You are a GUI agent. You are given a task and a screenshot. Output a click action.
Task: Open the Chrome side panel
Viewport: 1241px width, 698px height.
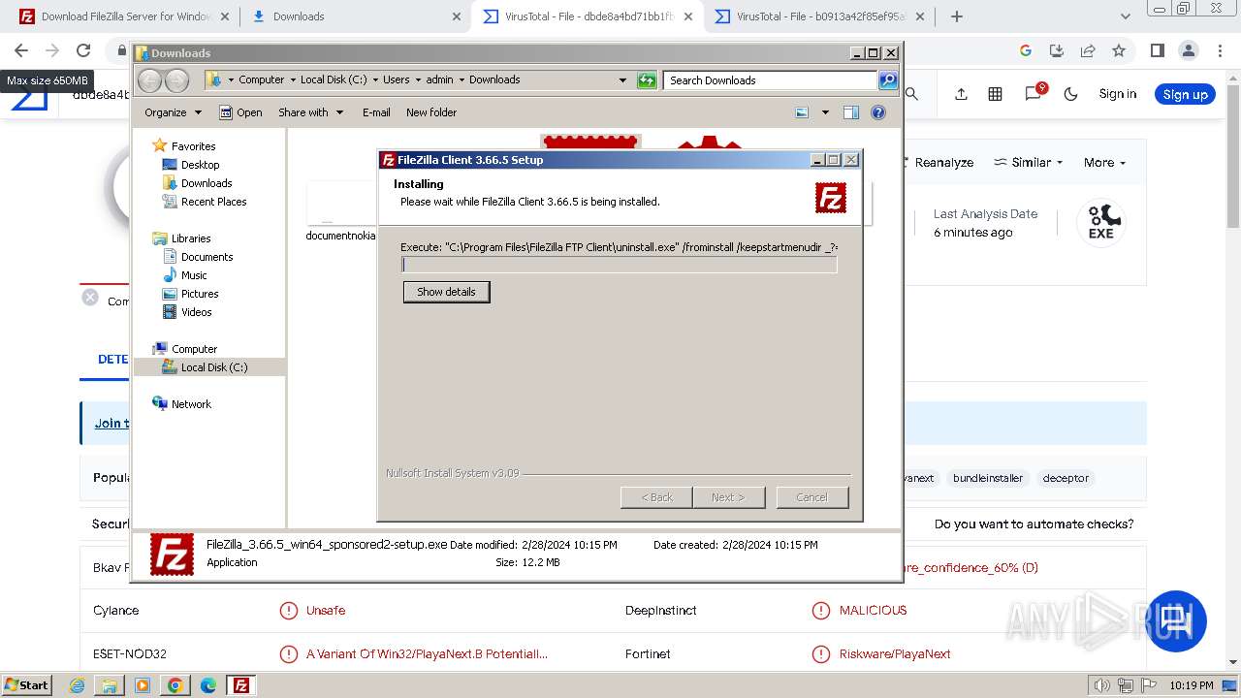[1158, 50]
